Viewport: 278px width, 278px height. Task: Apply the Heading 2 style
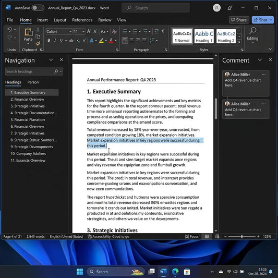pyautogui.click(x=226, y=36)
